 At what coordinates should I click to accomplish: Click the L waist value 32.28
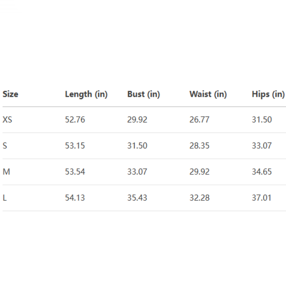pyautogui.click(x=199, y=197)
